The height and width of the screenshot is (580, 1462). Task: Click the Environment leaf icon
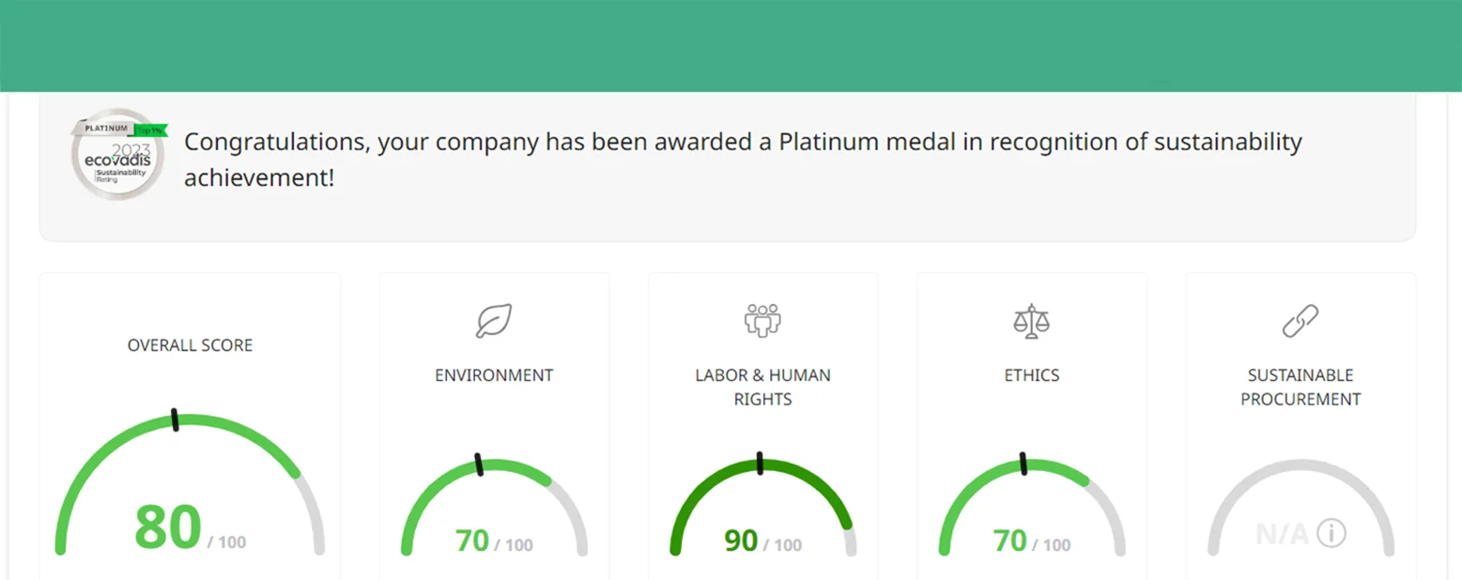pos(494,320)
